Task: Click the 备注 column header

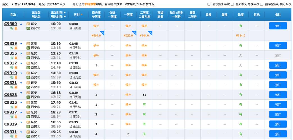Action: point(278,15)
